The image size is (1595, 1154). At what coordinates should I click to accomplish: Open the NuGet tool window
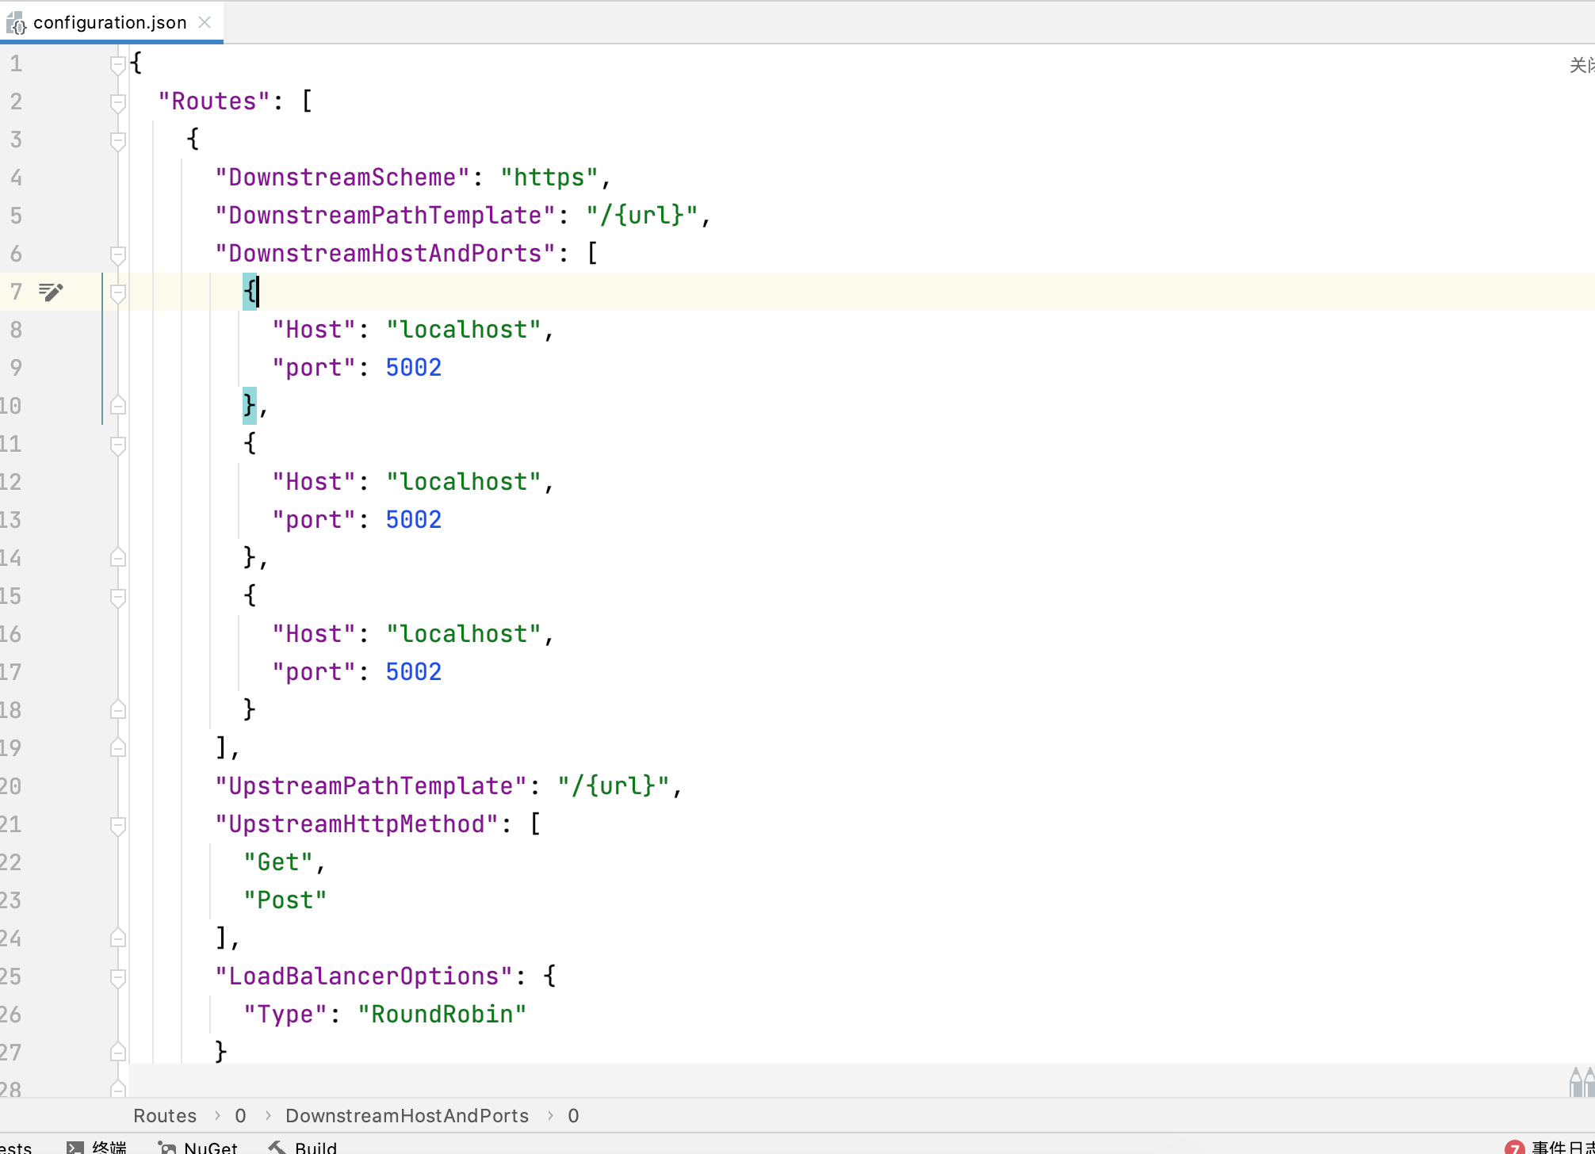coord(198,1146)
